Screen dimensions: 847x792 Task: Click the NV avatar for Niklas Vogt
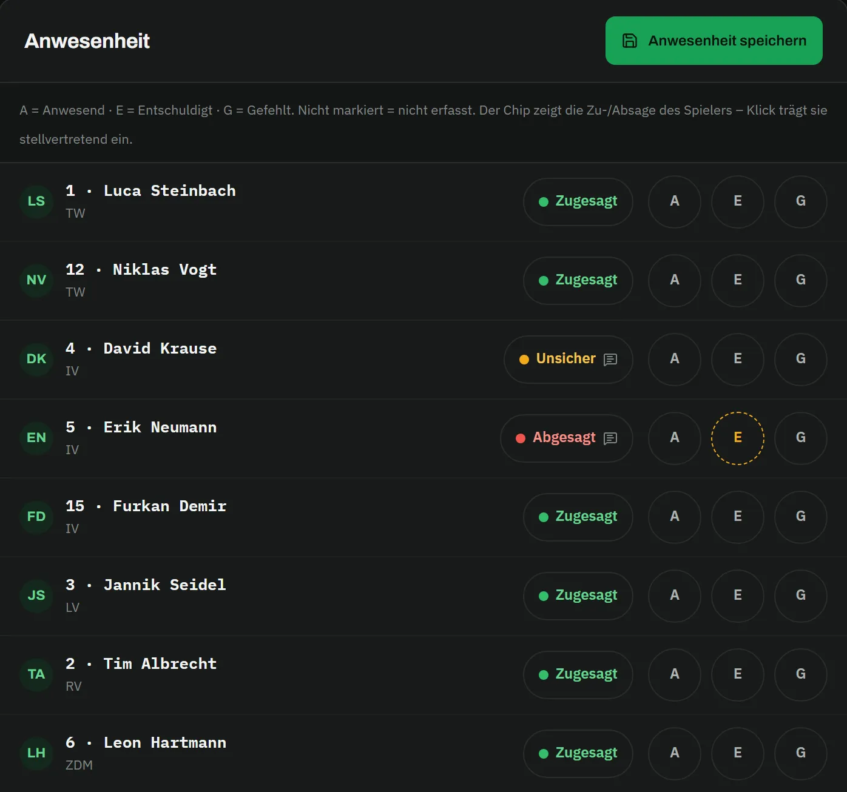pyautogui.click(x=36, y=280)
